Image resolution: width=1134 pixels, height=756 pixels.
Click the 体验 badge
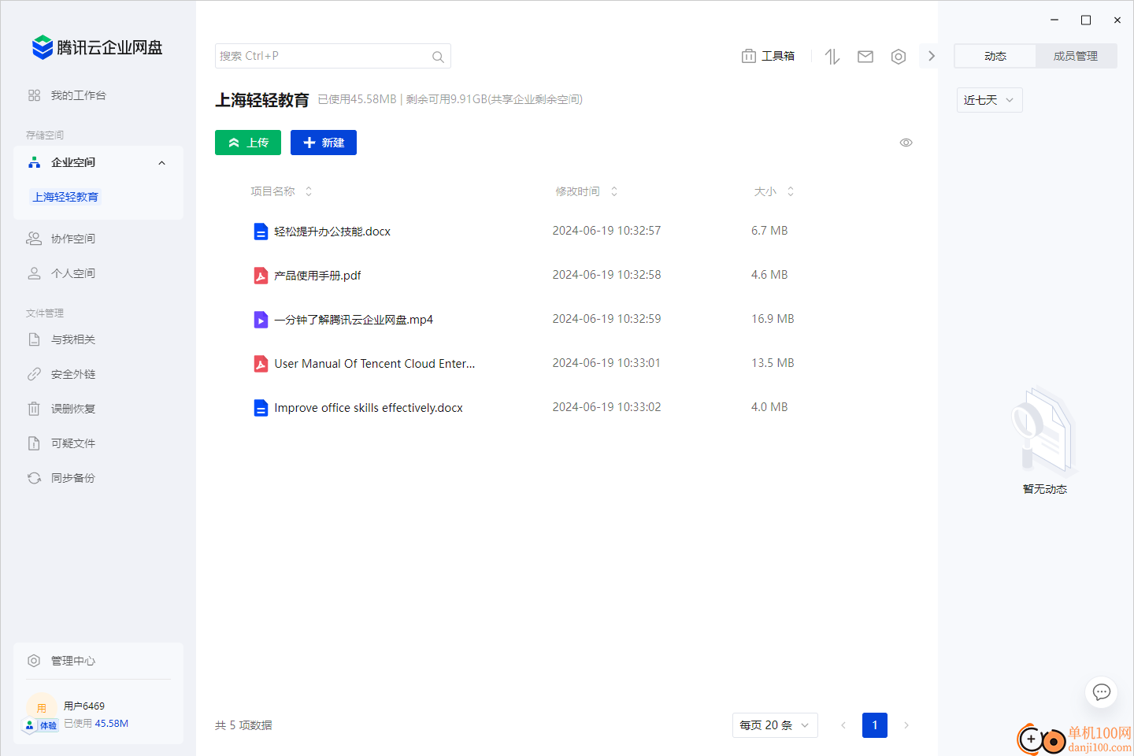coord(42,725)
